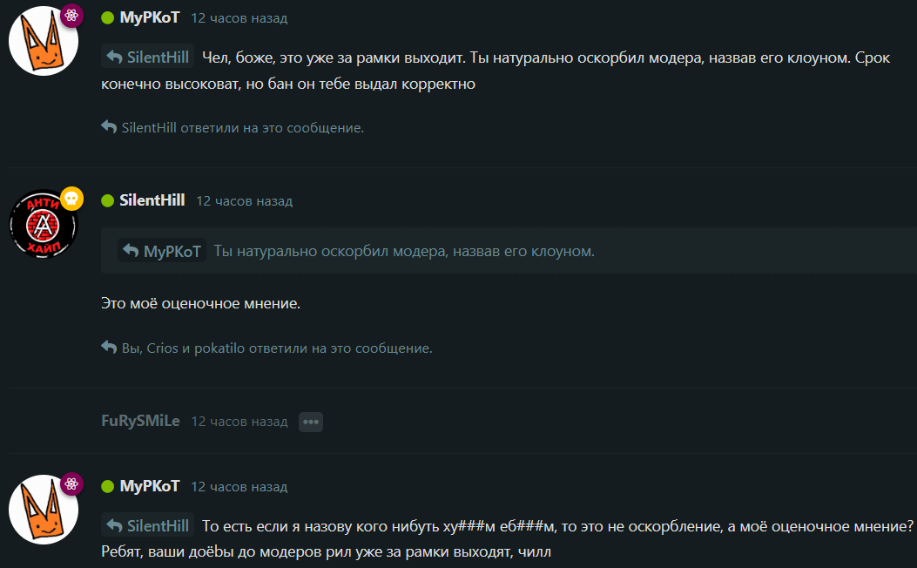Expand 'SilentHill ответили на это сообщение' replies
The height and width of the screenshot is (568, 917).
point(243,127)
